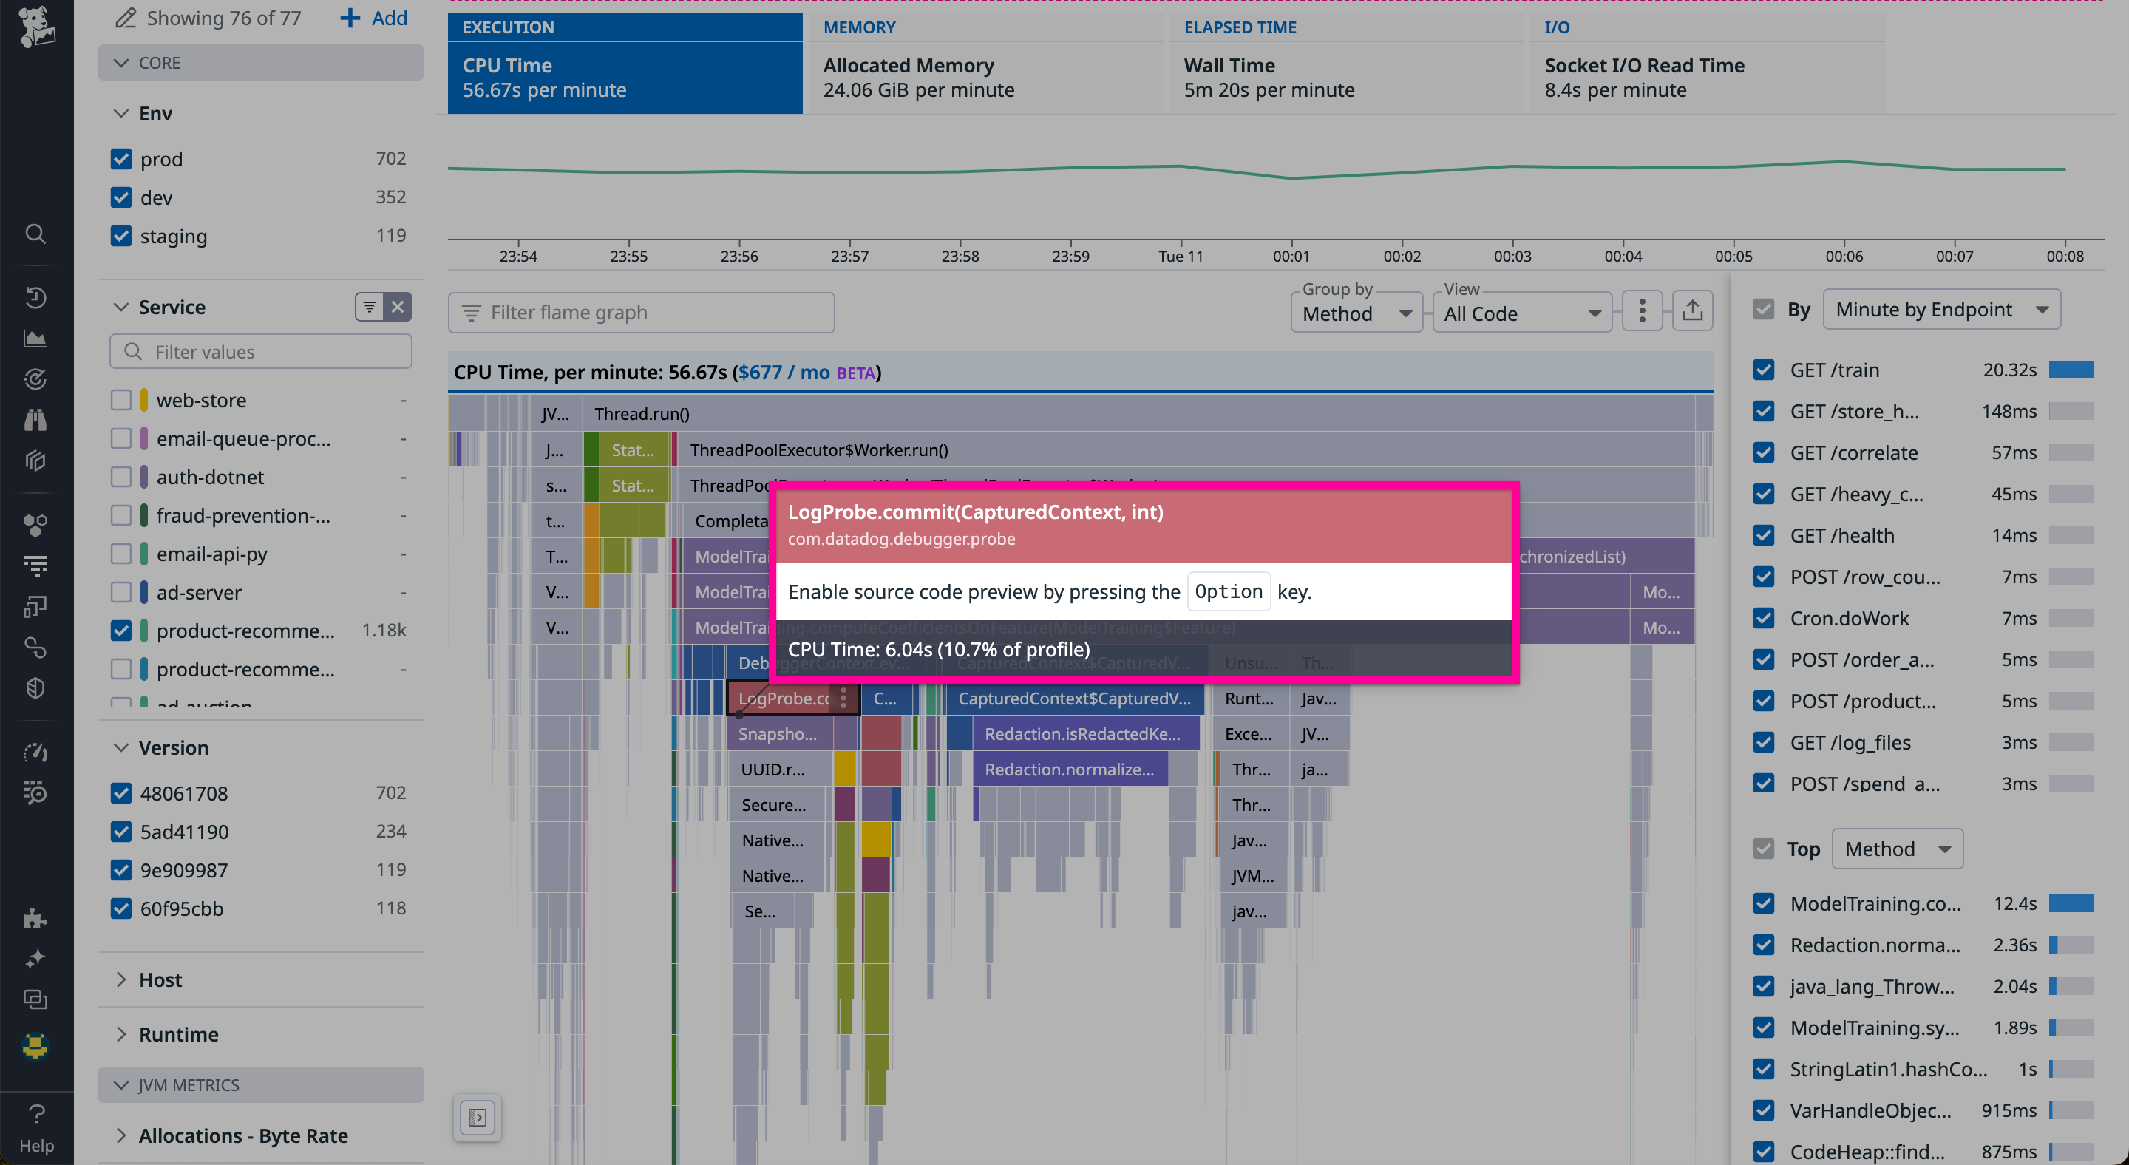
Task: Open the search magnifier in the sidebar
Action: click(x=35, y=234)
